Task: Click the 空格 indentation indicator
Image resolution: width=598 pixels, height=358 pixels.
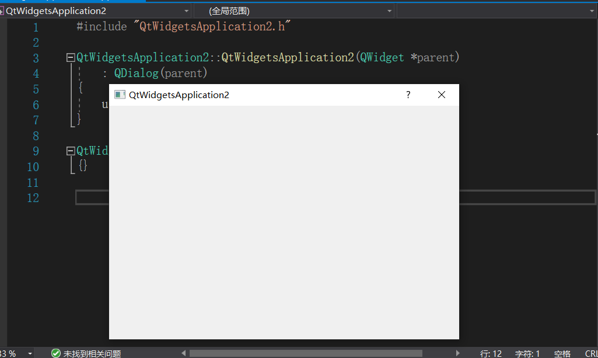Action: click(562, 354)
